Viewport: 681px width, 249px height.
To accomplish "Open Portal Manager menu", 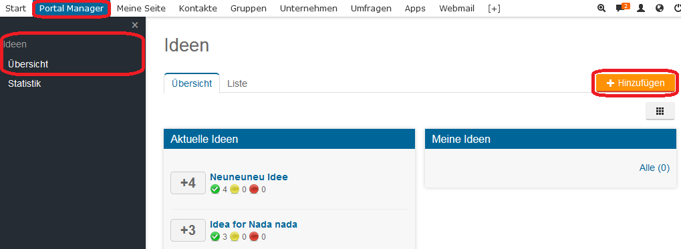I will (x=72, y=8).
